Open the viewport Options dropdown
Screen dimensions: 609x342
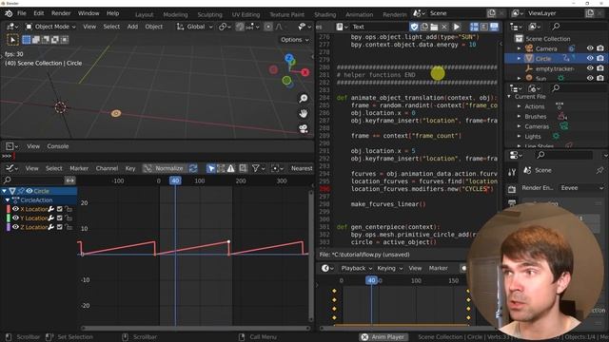295,40
